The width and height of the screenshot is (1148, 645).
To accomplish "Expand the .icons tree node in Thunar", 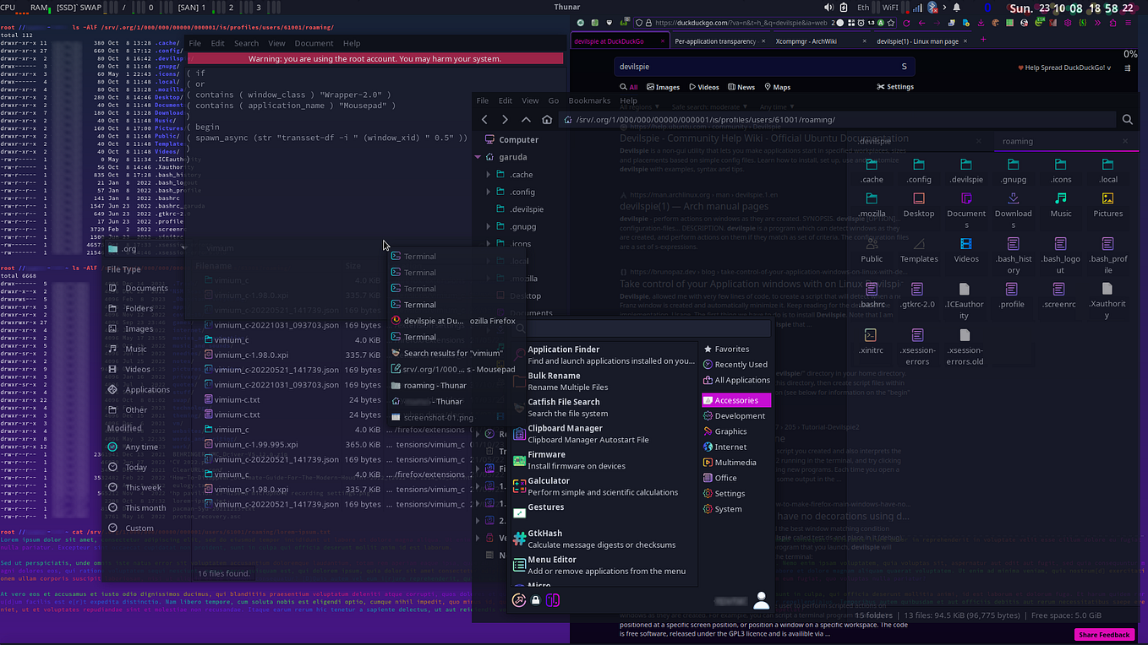I will point(489,244).
